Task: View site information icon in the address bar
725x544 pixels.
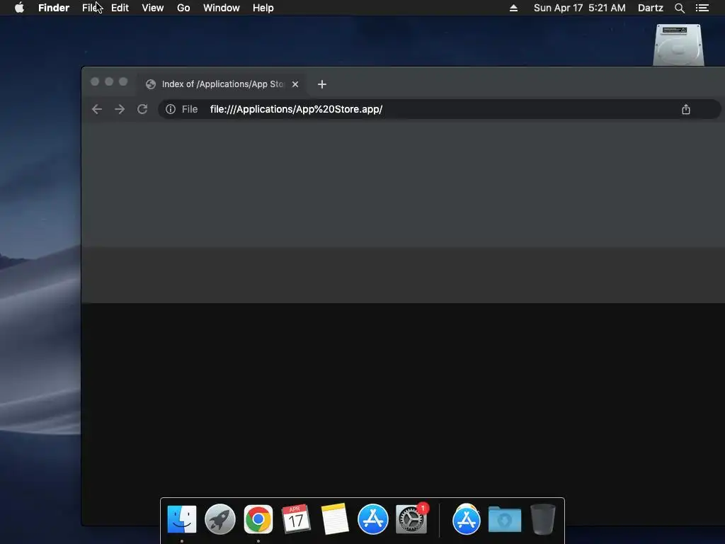Action: (171, 109)
